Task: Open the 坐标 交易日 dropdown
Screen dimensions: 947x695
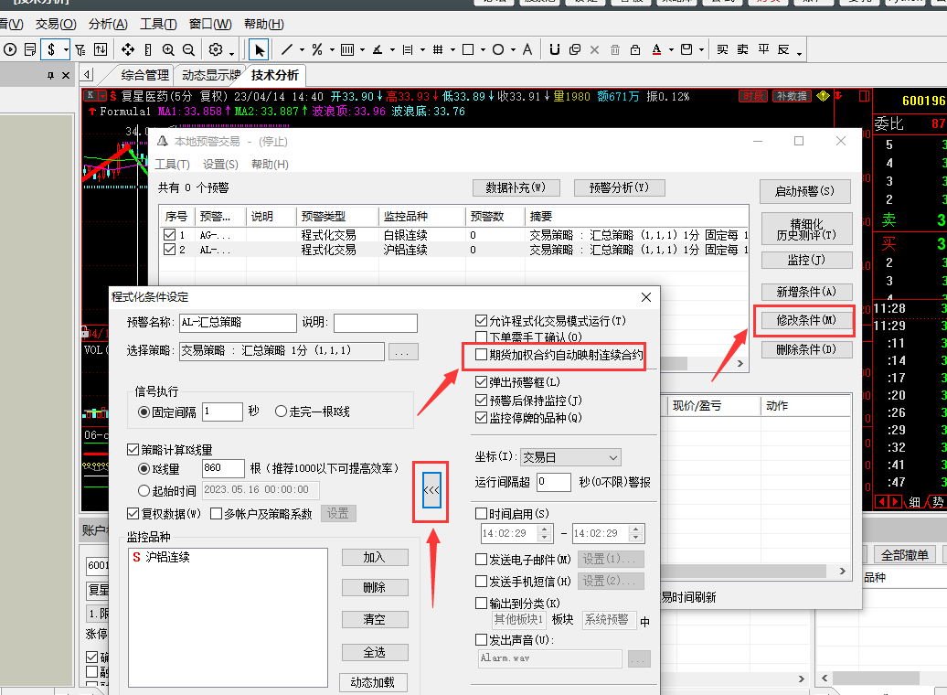Action: click(570, 457)
